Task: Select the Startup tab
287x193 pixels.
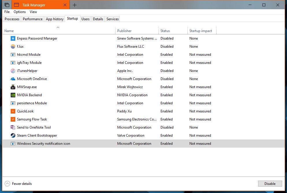Action: pyautogui.click(x=72, y=18)
